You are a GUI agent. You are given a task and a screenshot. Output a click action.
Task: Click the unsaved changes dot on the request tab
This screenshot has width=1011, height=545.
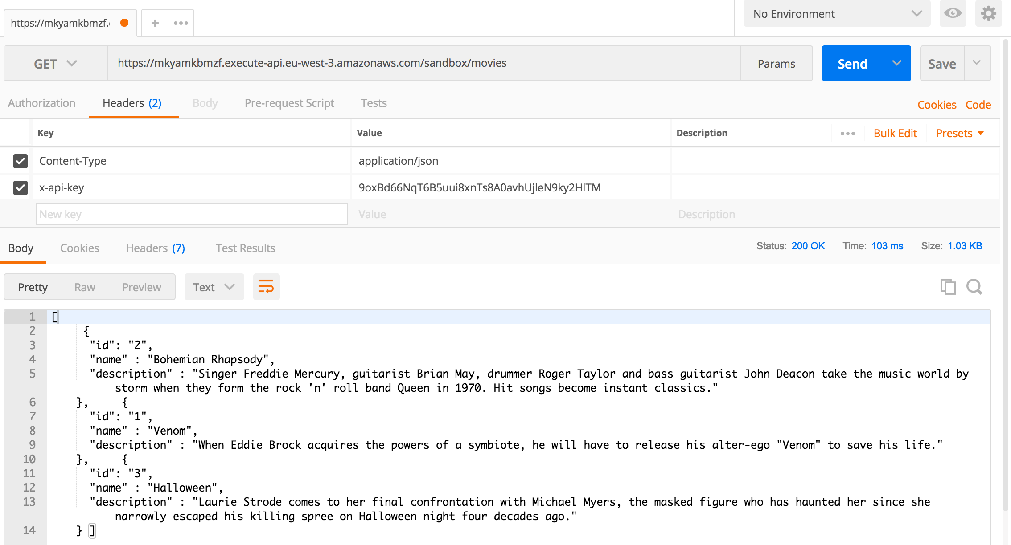click(x=124, y=22)
